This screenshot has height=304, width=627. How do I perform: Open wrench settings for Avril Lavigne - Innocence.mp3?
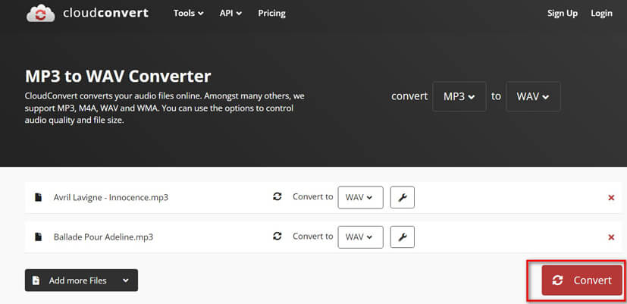[403, 197]
